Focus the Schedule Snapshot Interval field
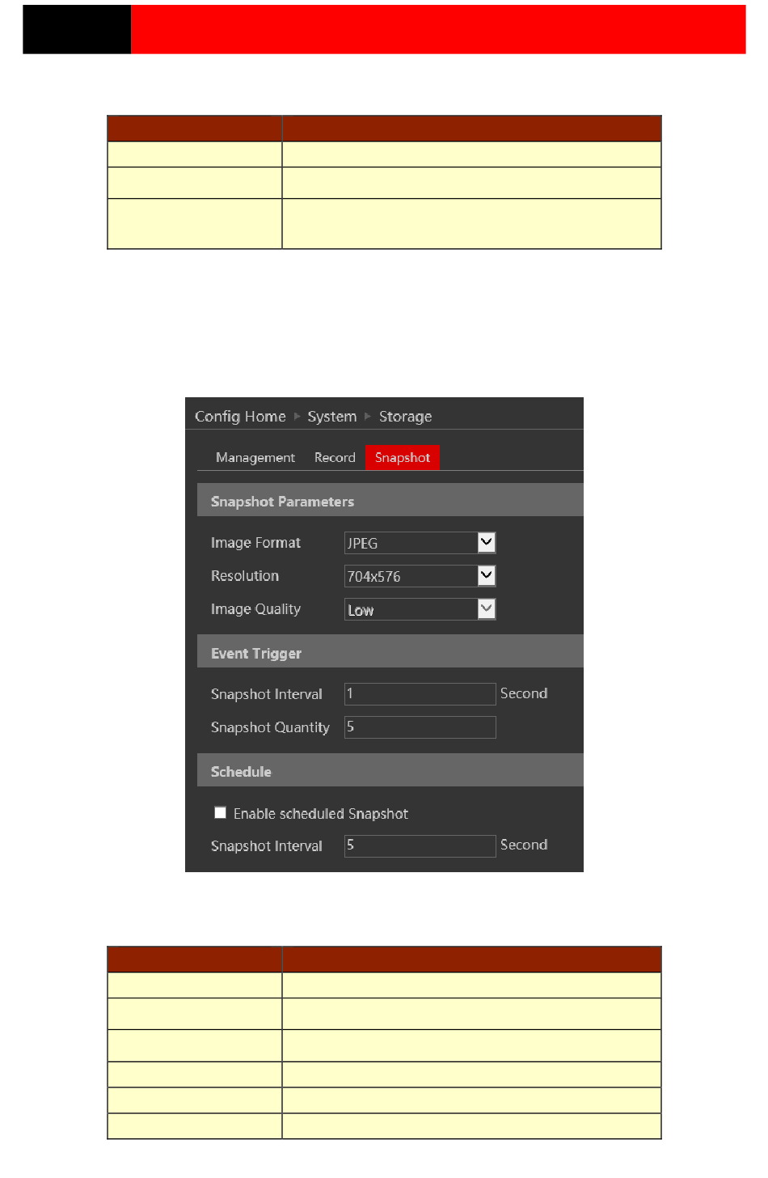This screenshot has height=1178, width=768. 420,845
